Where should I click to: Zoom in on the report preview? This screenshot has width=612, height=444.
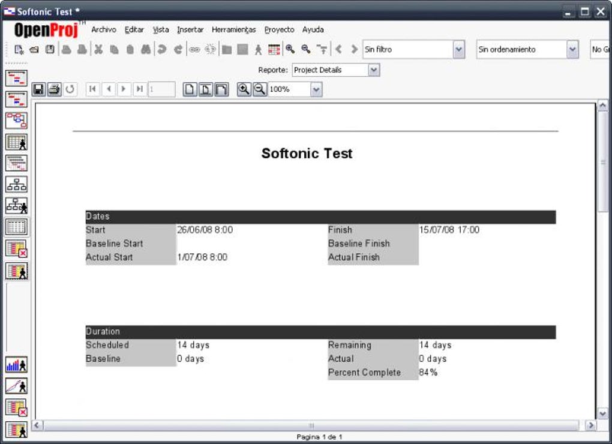244,89
